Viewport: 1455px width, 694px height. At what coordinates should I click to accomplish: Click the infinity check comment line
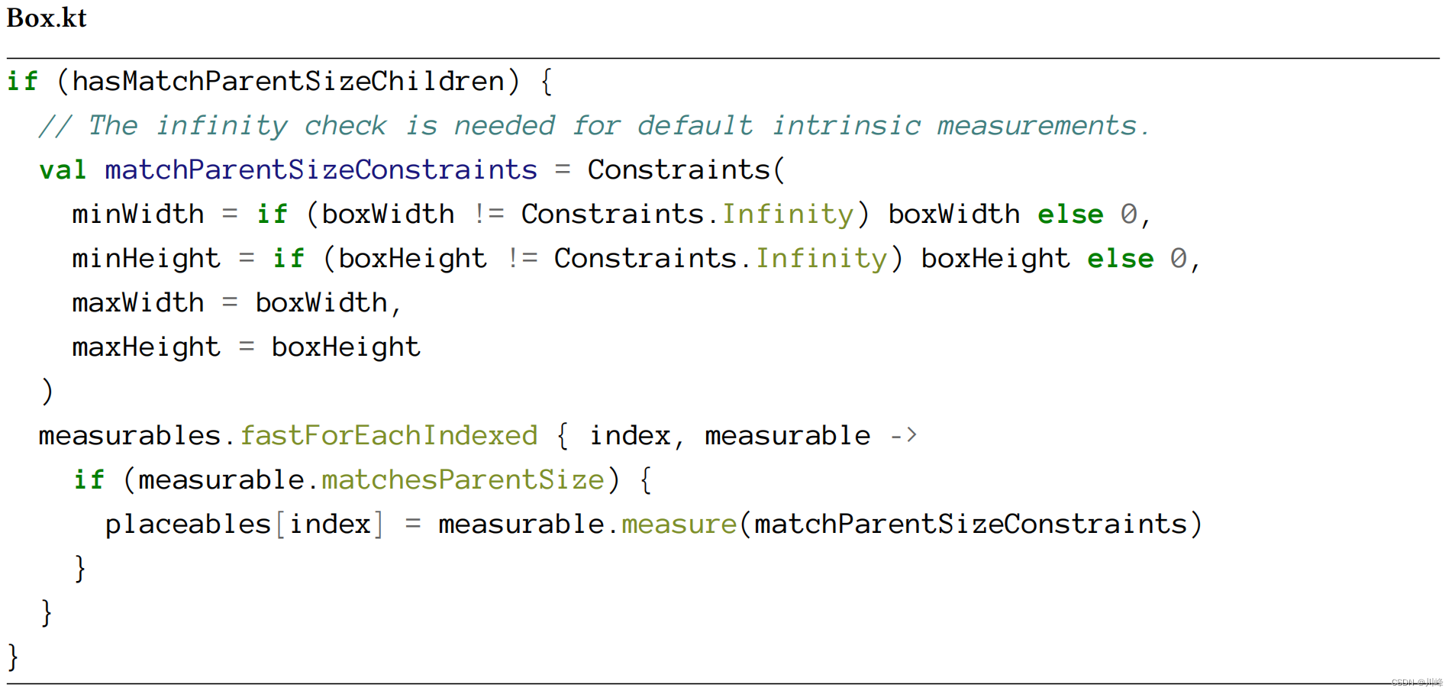click(594, 125)
